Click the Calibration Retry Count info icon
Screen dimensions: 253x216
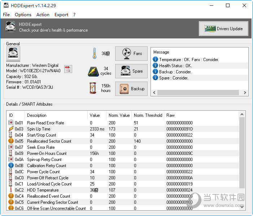point(11,166)
